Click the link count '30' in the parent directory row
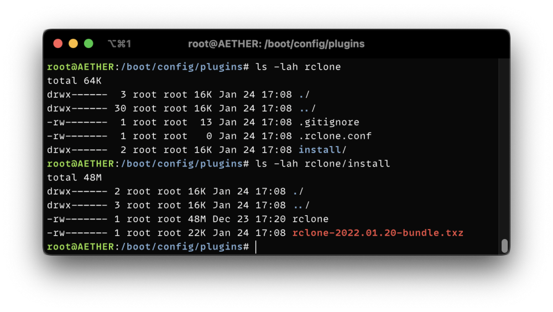Screen dimensions: 553x312 click(120, 108)
